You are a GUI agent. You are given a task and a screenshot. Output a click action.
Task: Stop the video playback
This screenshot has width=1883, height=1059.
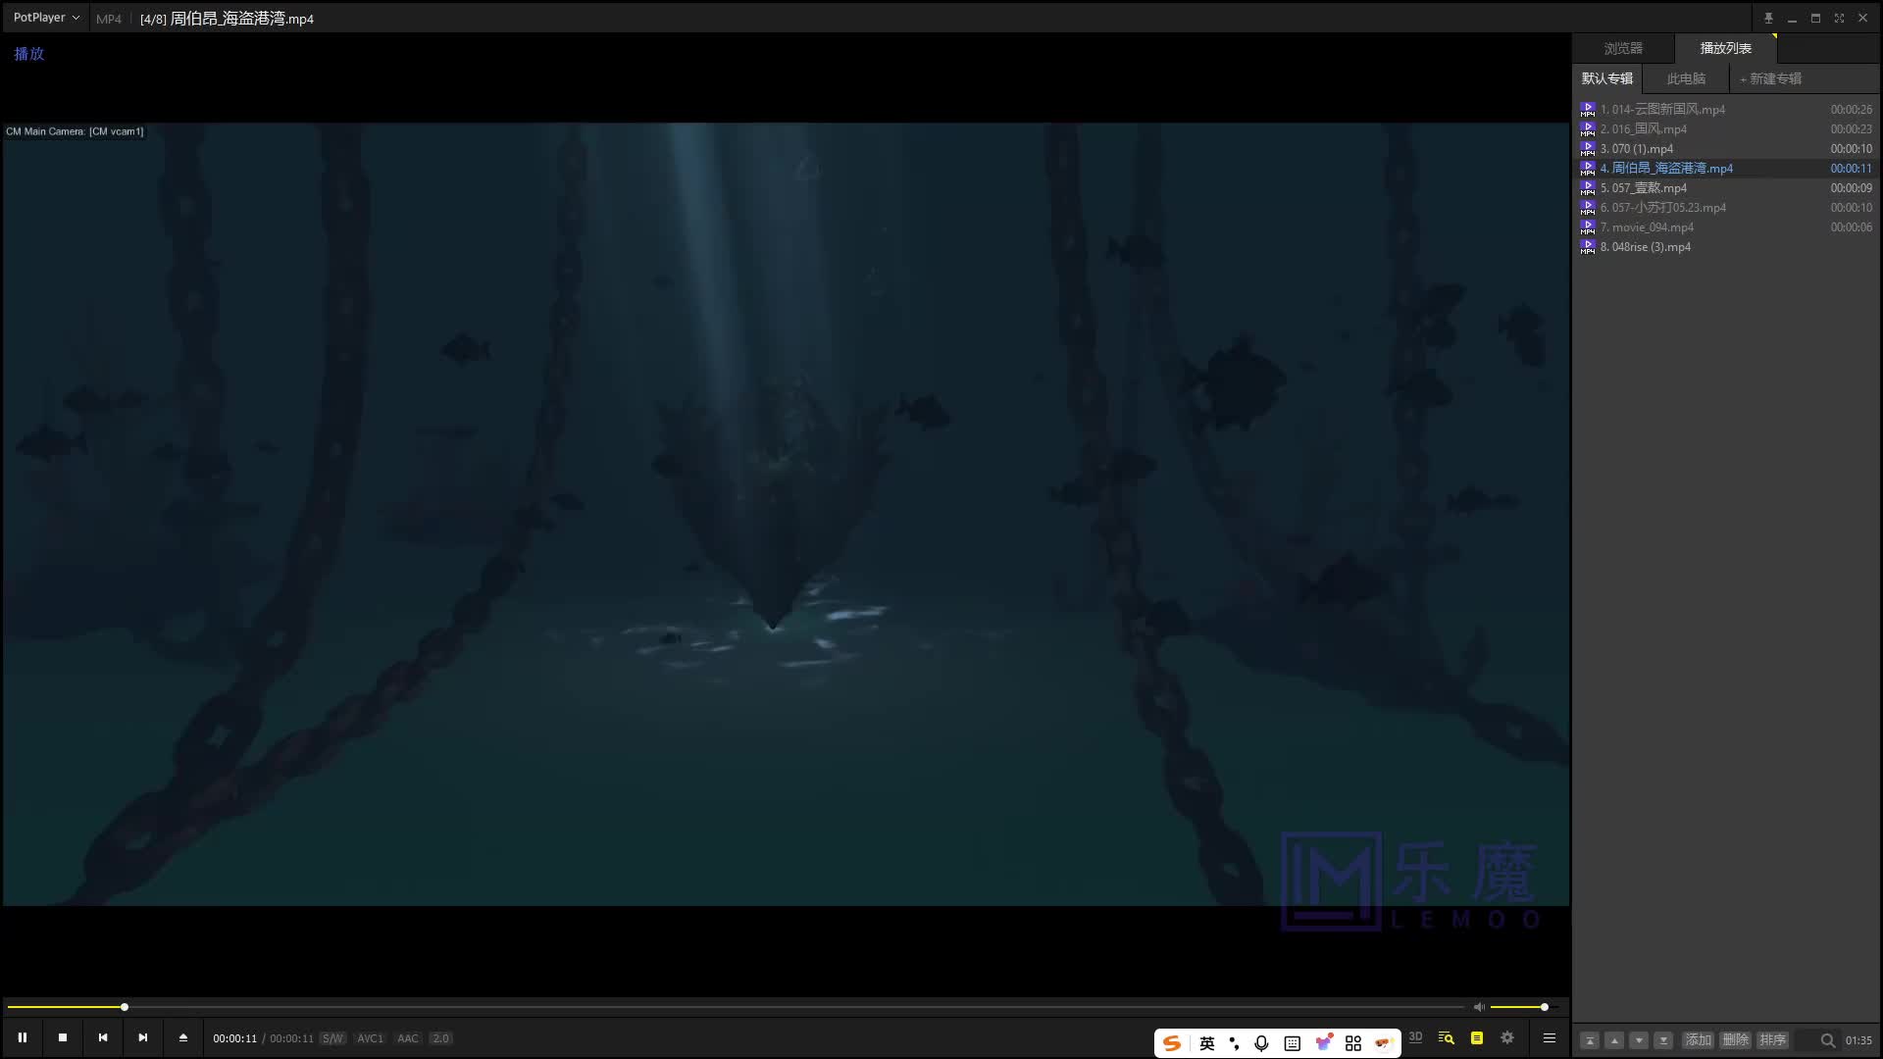click(63, 1037)
